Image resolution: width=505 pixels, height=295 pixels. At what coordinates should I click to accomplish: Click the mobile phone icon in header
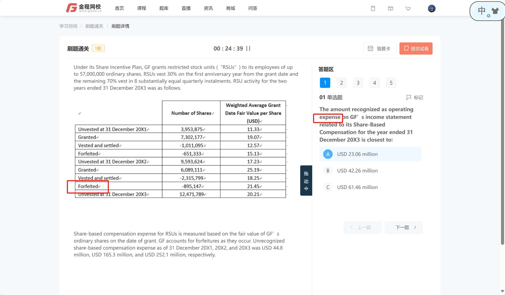pos(373,9)
